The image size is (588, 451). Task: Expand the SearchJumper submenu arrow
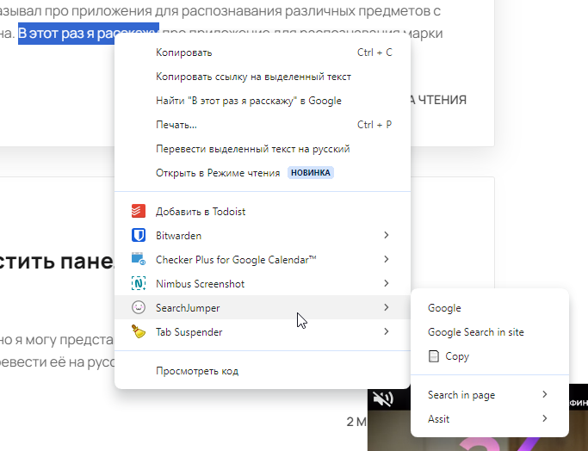pos(387,307)
